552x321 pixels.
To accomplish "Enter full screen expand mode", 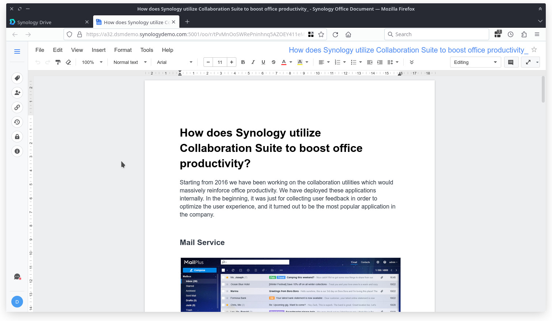I will pos(528,62).
